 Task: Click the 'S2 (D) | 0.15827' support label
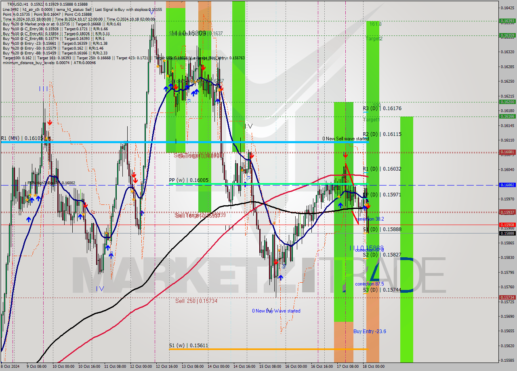coord(382,254)
